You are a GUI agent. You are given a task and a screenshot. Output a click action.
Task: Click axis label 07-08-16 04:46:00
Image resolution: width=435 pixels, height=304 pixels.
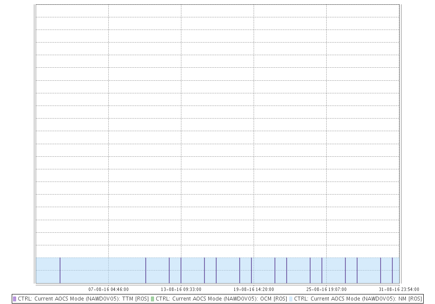[x=108, y=289]
